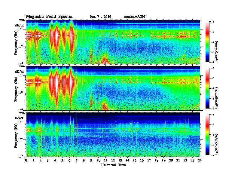
Task: Click the "Magnetic Field Spectra" title
Action: (49, 17)
